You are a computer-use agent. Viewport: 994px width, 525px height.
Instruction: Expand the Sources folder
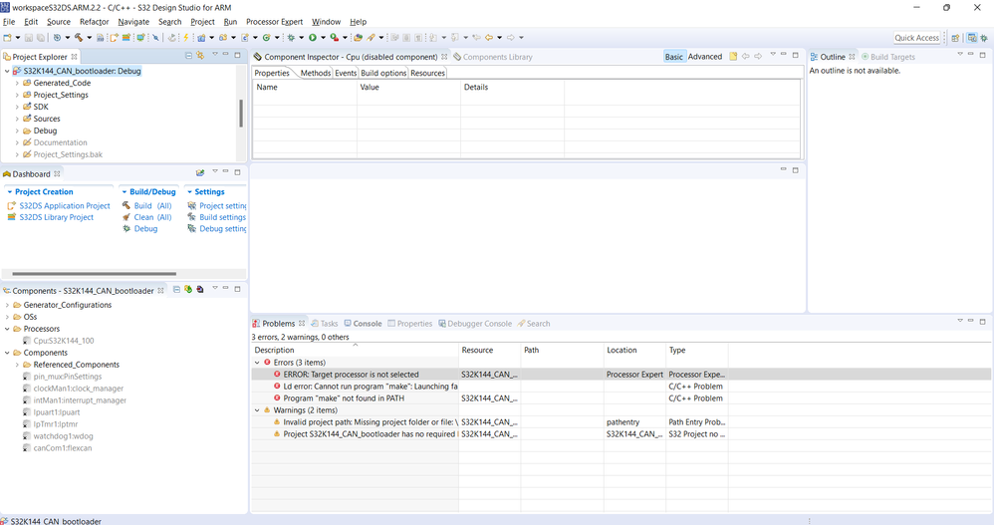pyautogui.click(x=17, y=119)
